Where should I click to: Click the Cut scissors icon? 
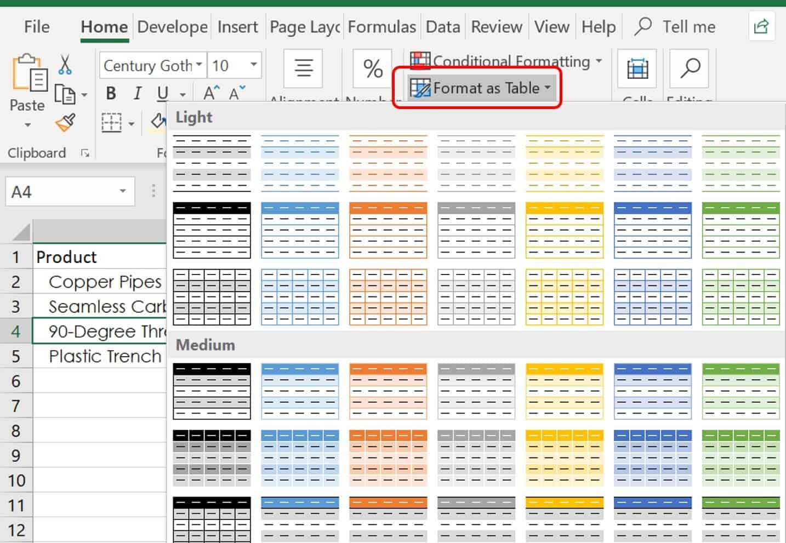pos(65,64)
